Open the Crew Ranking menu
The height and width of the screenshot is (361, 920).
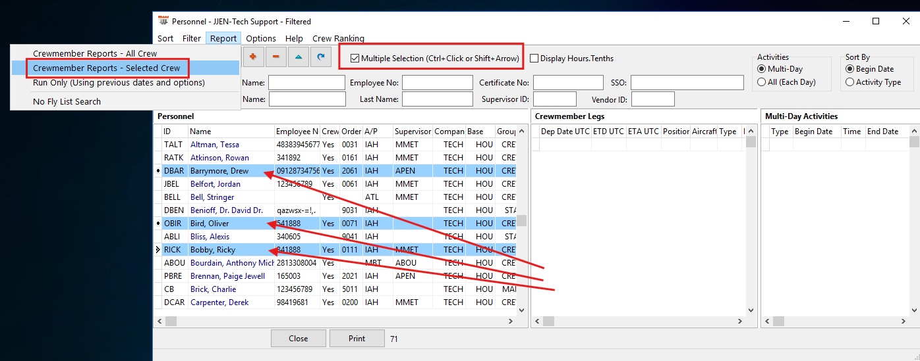tap(338, 39)
